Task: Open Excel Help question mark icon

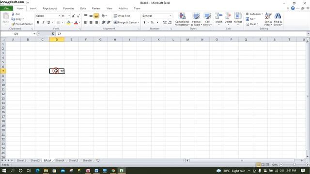Action: point(293,8)
